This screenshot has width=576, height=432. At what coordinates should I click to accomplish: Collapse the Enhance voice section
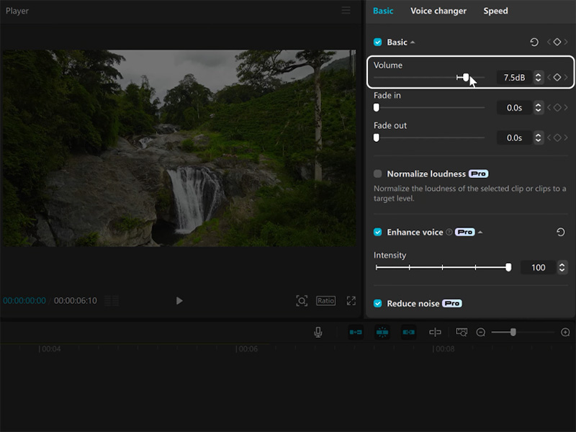480,232
